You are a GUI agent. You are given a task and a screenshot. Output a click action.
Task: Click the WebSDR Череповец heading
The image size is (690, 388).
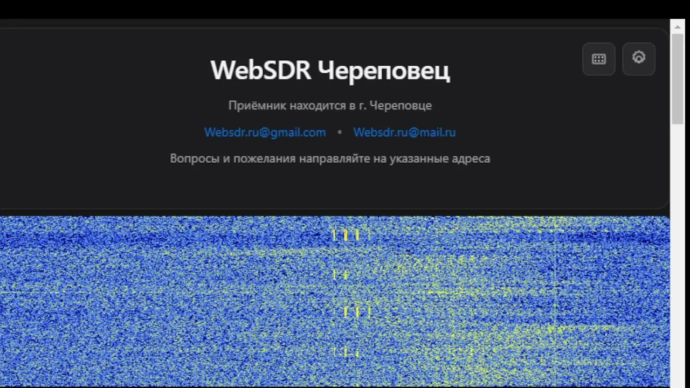(330, 70)
